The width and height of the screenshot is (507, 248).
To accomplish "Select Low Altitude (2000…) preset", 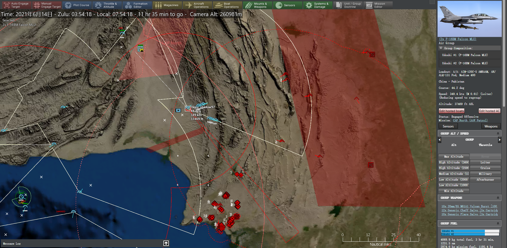I will (x=454, y=180).
